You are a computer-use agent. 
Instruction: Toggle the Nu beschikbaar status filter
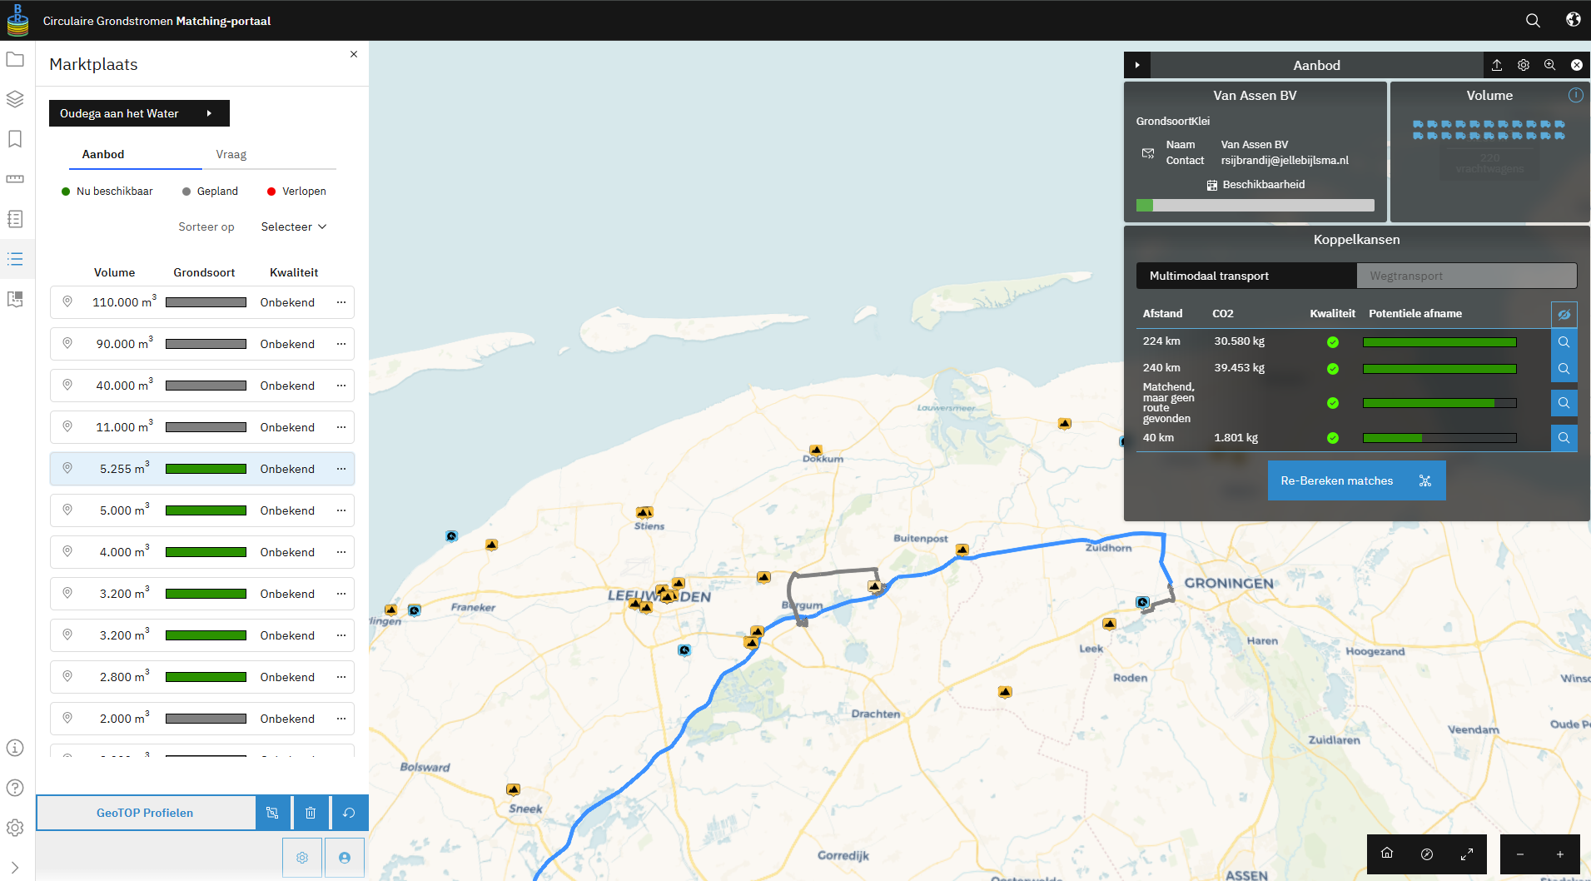[x=107, y=192]
